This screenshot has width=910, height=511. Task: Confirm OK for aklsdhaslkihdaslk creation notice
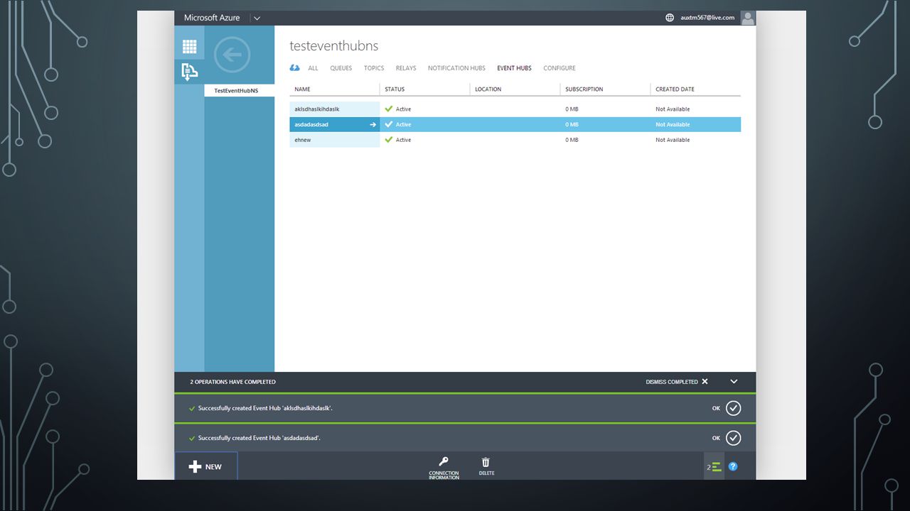point(733,408)
